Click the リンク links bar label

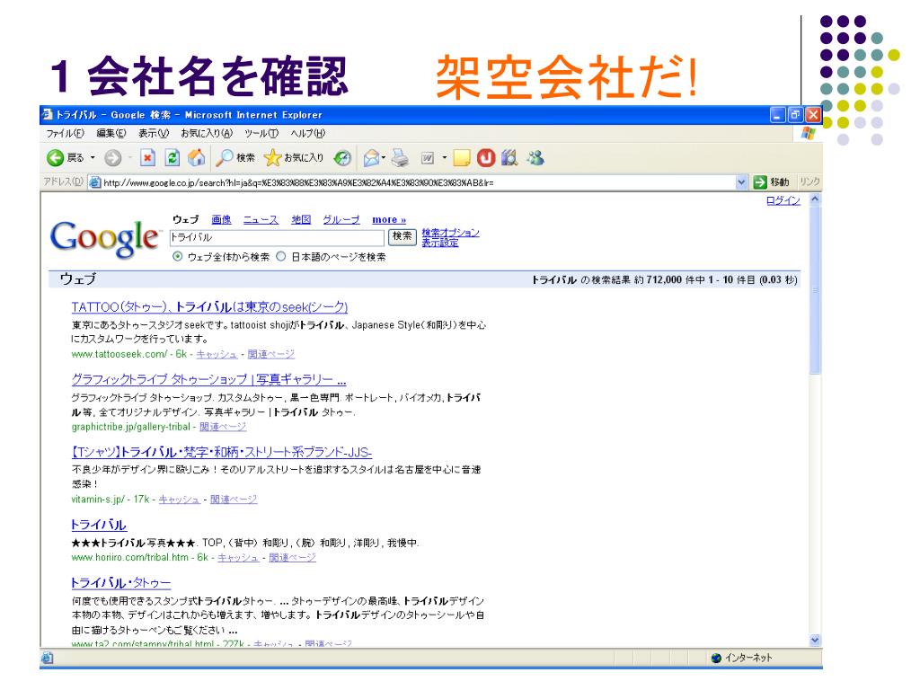[809, 181]
